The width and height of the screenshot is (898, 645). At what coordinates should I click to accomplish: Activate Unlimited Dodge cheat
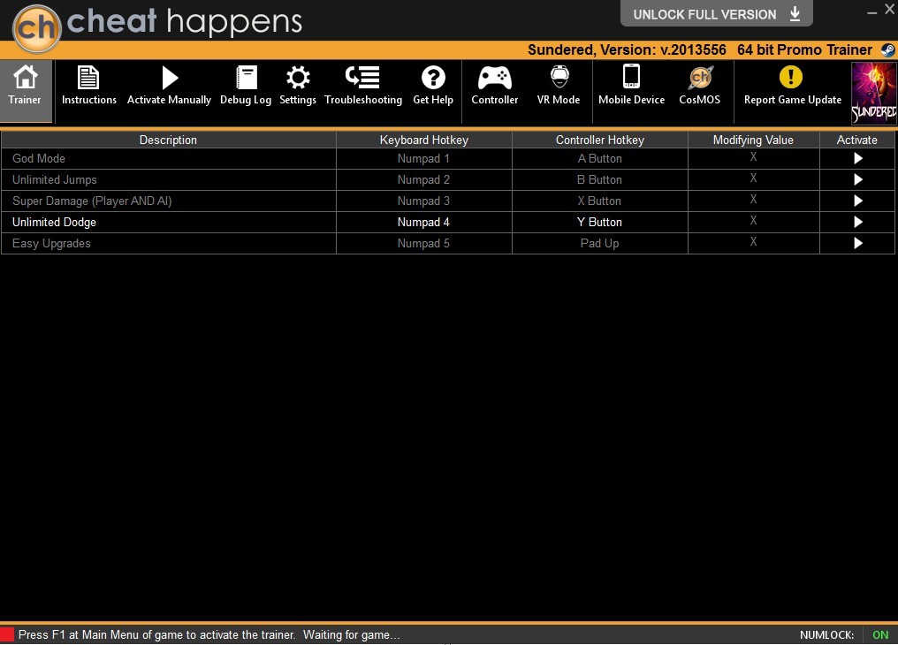(x=857, y=222)
